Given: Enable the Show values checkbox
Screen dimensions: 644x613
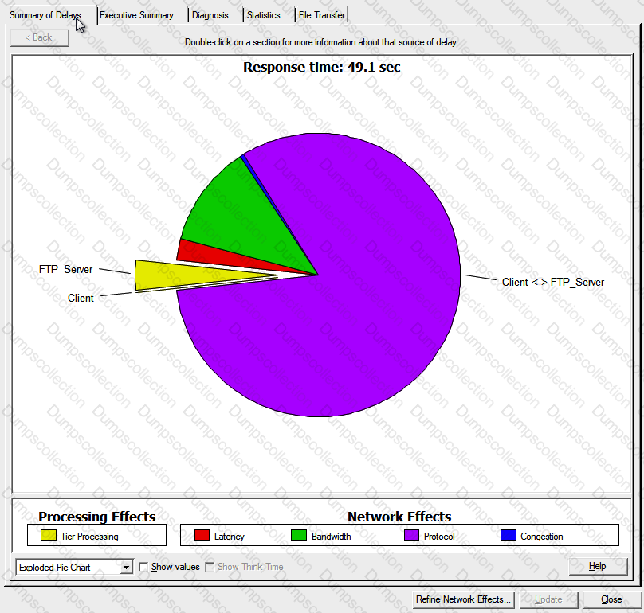Looking at the screenshot, I should click(144, 567).
